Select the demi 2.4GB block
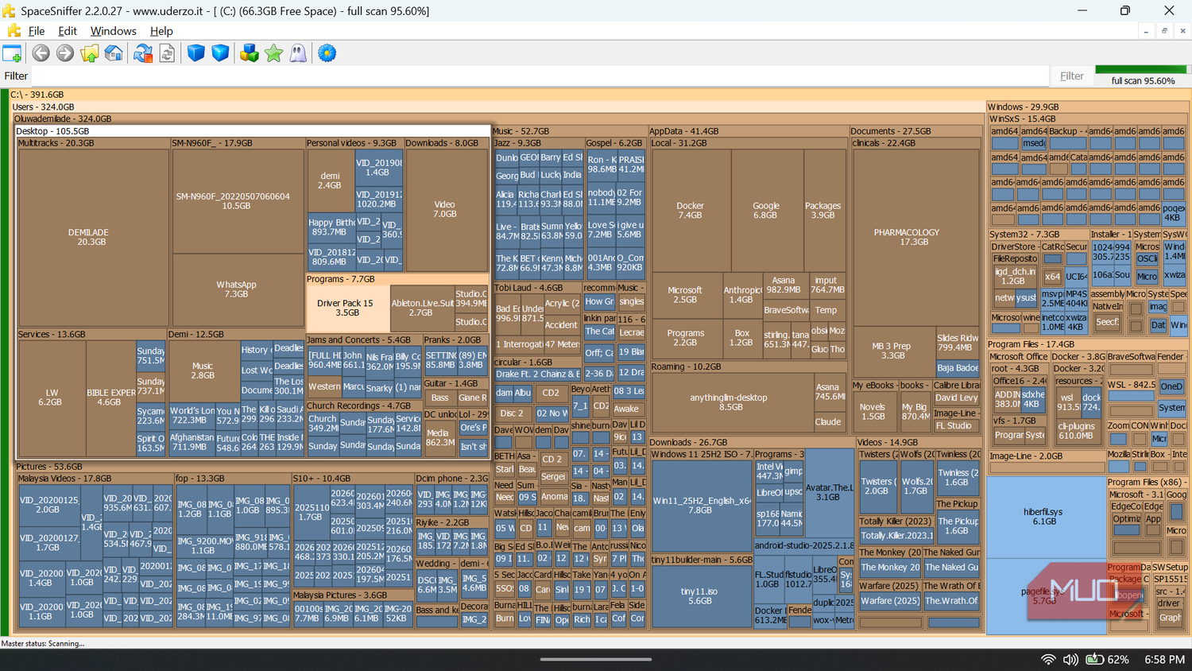 pyautogui.click(x=331, y=180)
